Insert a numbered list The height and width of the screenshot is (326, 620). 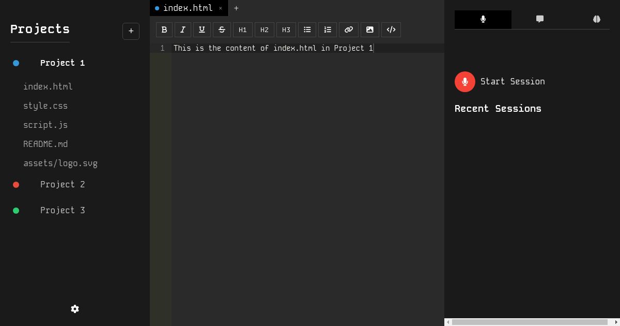[x=328, y=29]
